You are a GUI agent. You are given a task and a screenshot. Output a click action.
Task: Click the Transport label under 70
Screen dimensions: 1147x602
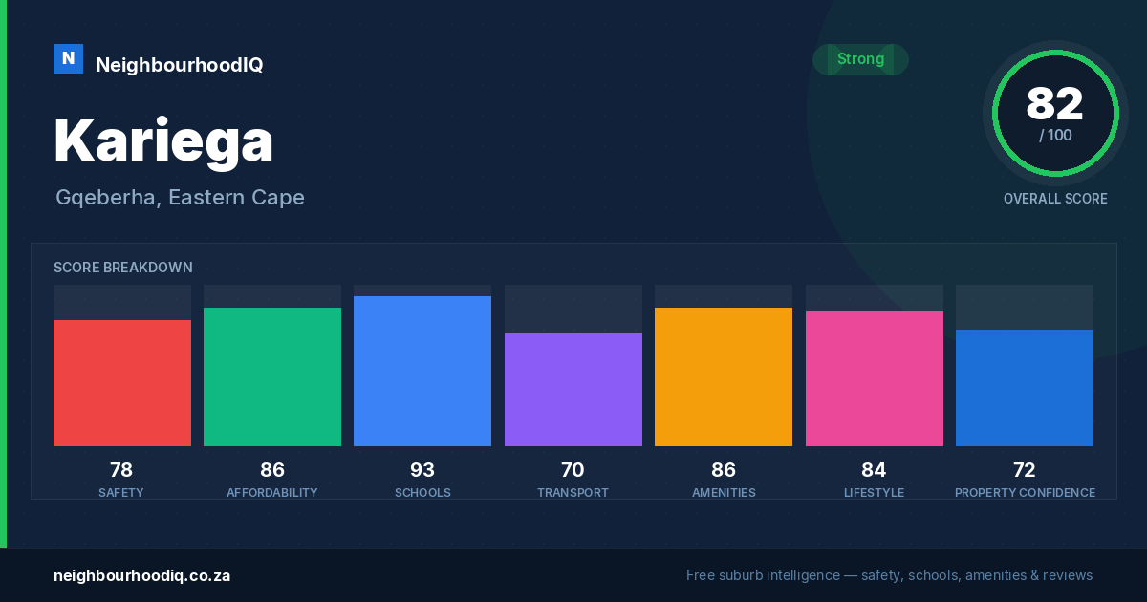pyautogui.click(x=573, y=493)
